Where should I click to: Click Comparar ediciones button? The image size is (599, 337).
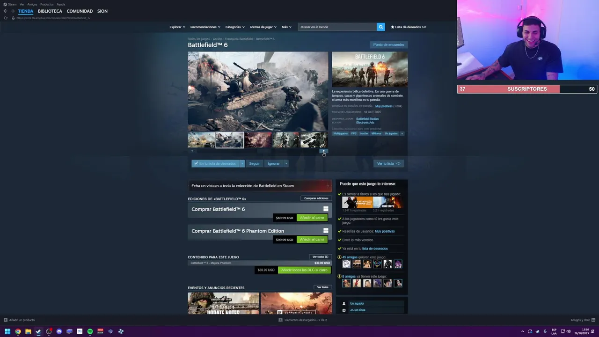(316, 198)
